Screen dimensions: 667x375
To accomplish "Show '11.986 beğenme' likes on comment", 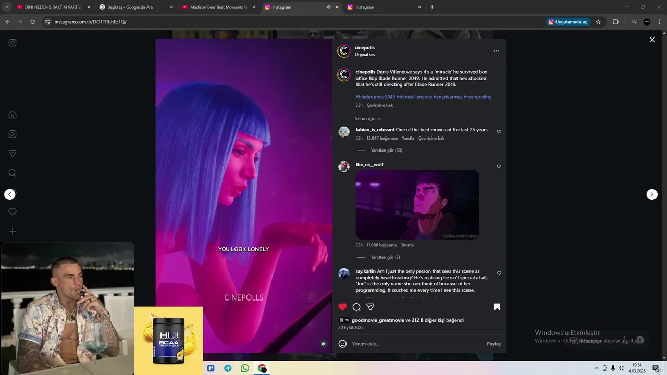I will tap(381, 245).
